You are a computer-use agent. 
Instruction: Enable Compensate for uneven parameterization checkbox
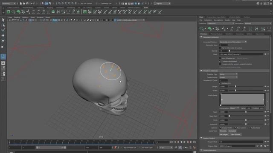pyautogui.click(x=220, y=64)
